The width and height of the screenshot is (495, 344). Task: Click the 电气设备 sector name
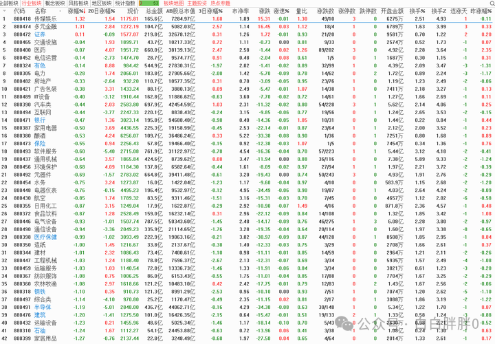(x=45, y=222)
